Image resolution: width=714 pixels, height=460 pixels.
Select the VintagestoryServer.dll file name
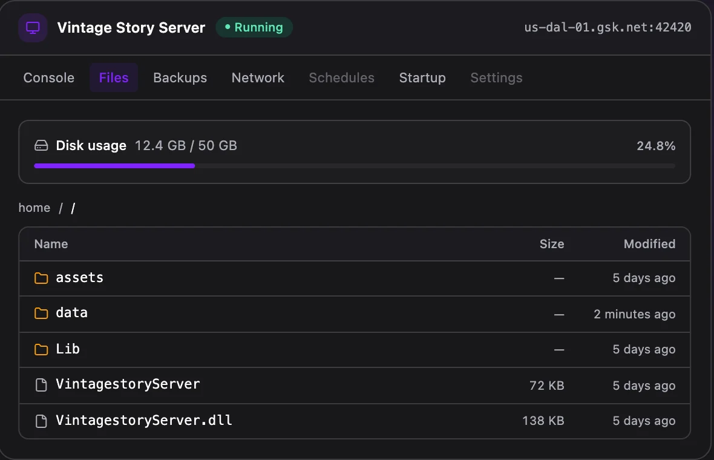(144, 420)
